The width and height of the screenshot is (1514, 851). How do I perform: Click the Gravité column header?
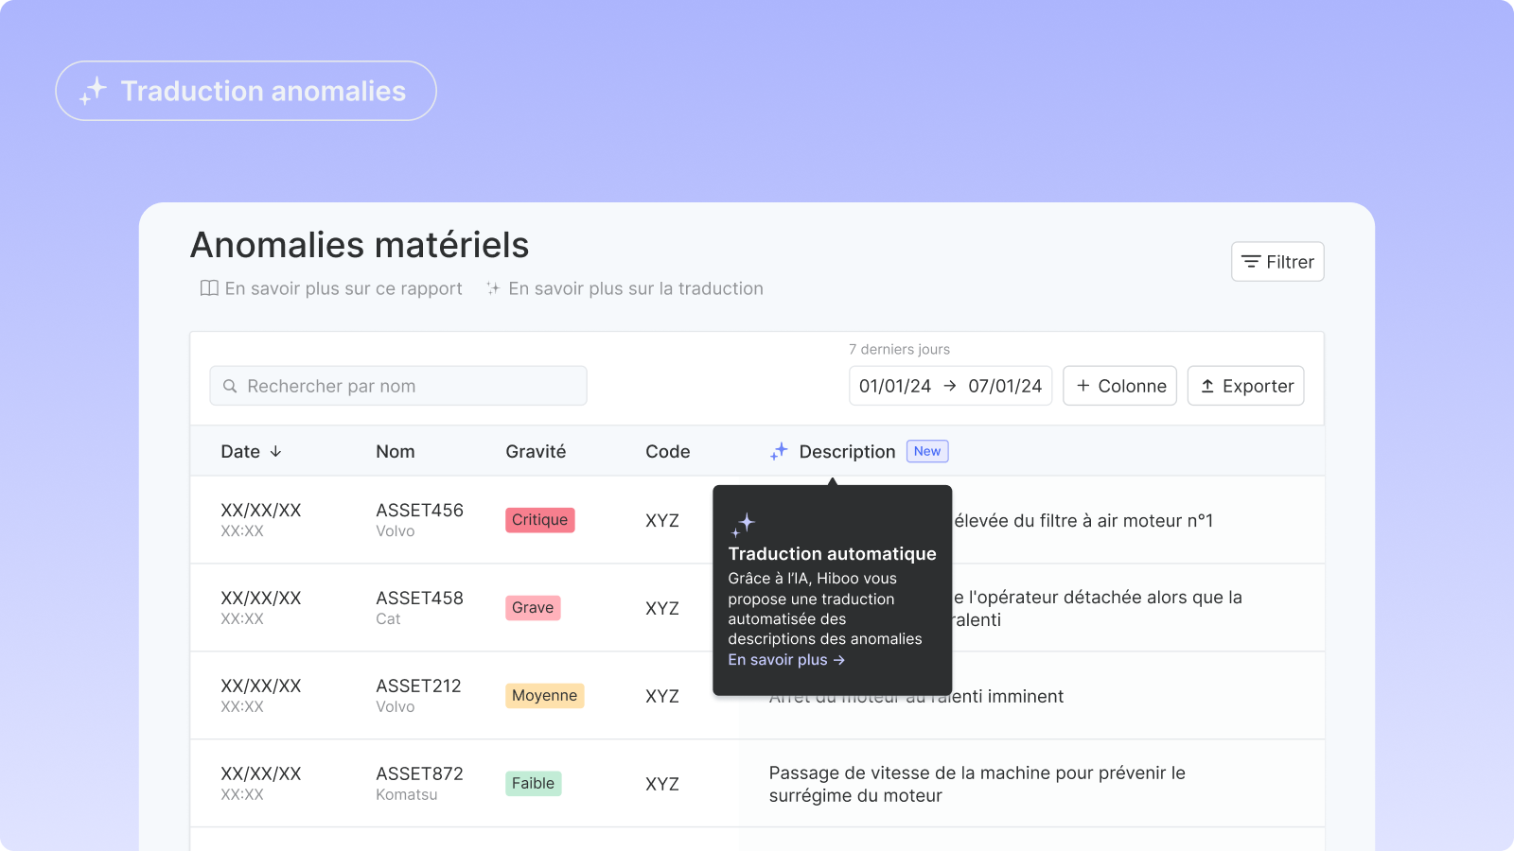tap(536, 452)
